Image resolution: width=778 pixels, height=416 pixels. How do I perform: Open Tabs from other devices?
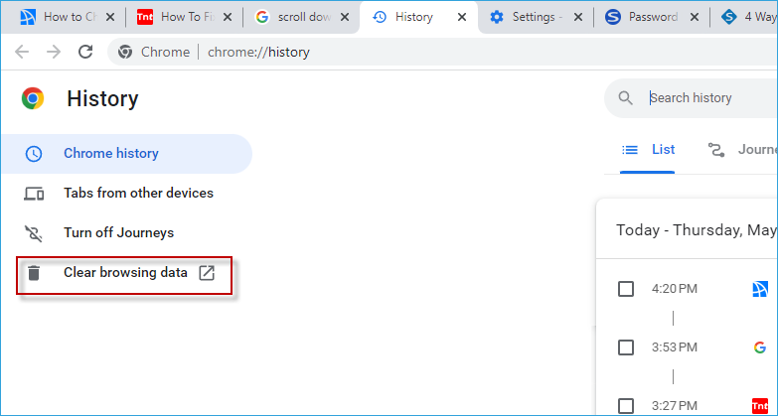point(126,194)
